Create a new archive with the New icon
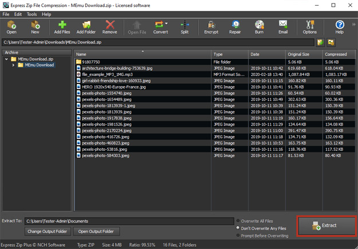This screenshot has width=358, height=249. click(x=35, y=27)
